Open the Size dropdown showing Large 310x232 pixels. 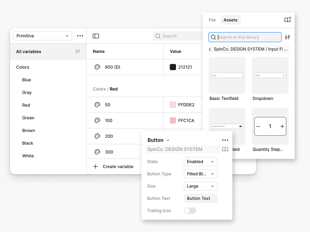click(200, 186)
